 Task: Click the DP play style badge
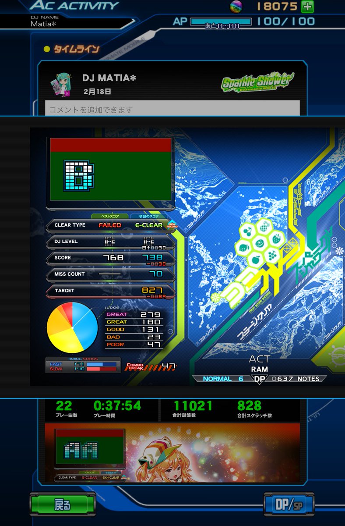pos(259,379)
